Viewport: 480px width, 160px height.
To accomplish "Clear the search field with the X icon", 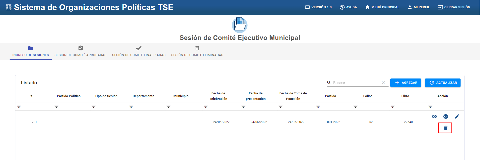I will (x=383, y=83).
